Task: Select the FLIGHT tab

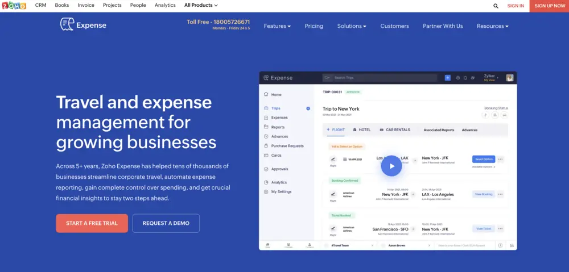Action: click(336, 129)
